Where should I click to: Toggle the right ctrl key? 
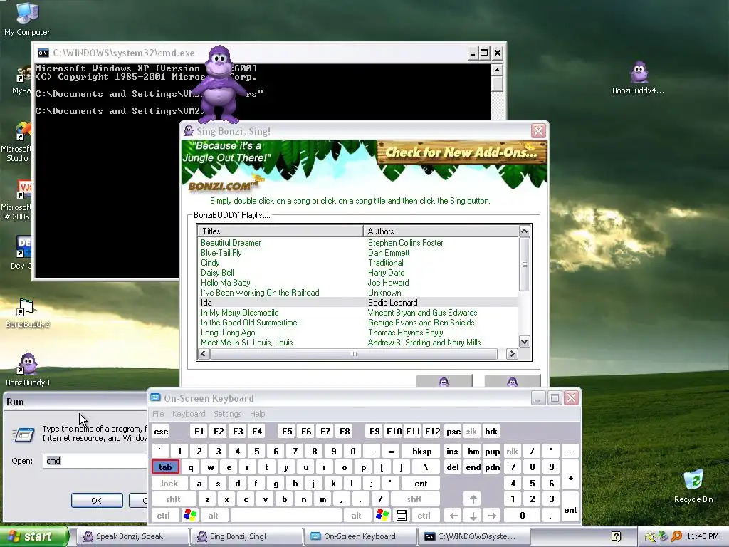click(x=424, y=516)
